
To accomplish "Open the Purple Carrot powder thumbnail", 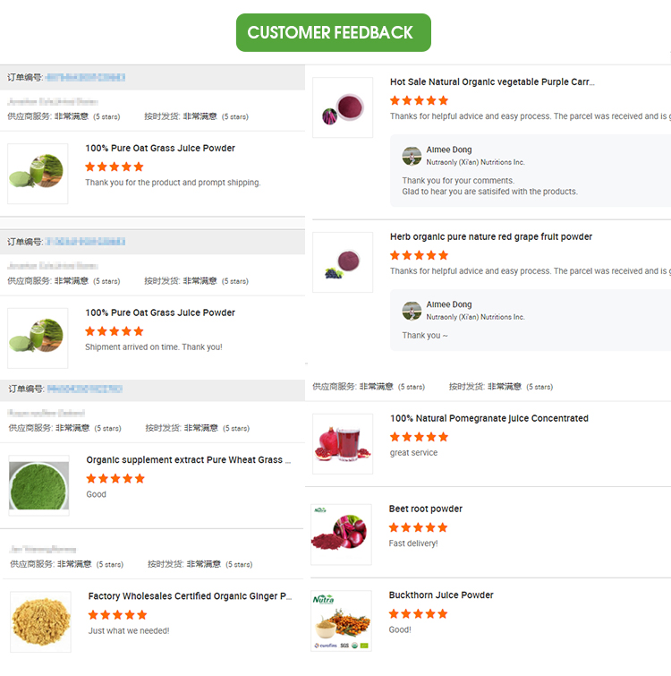I will [343, 107].
